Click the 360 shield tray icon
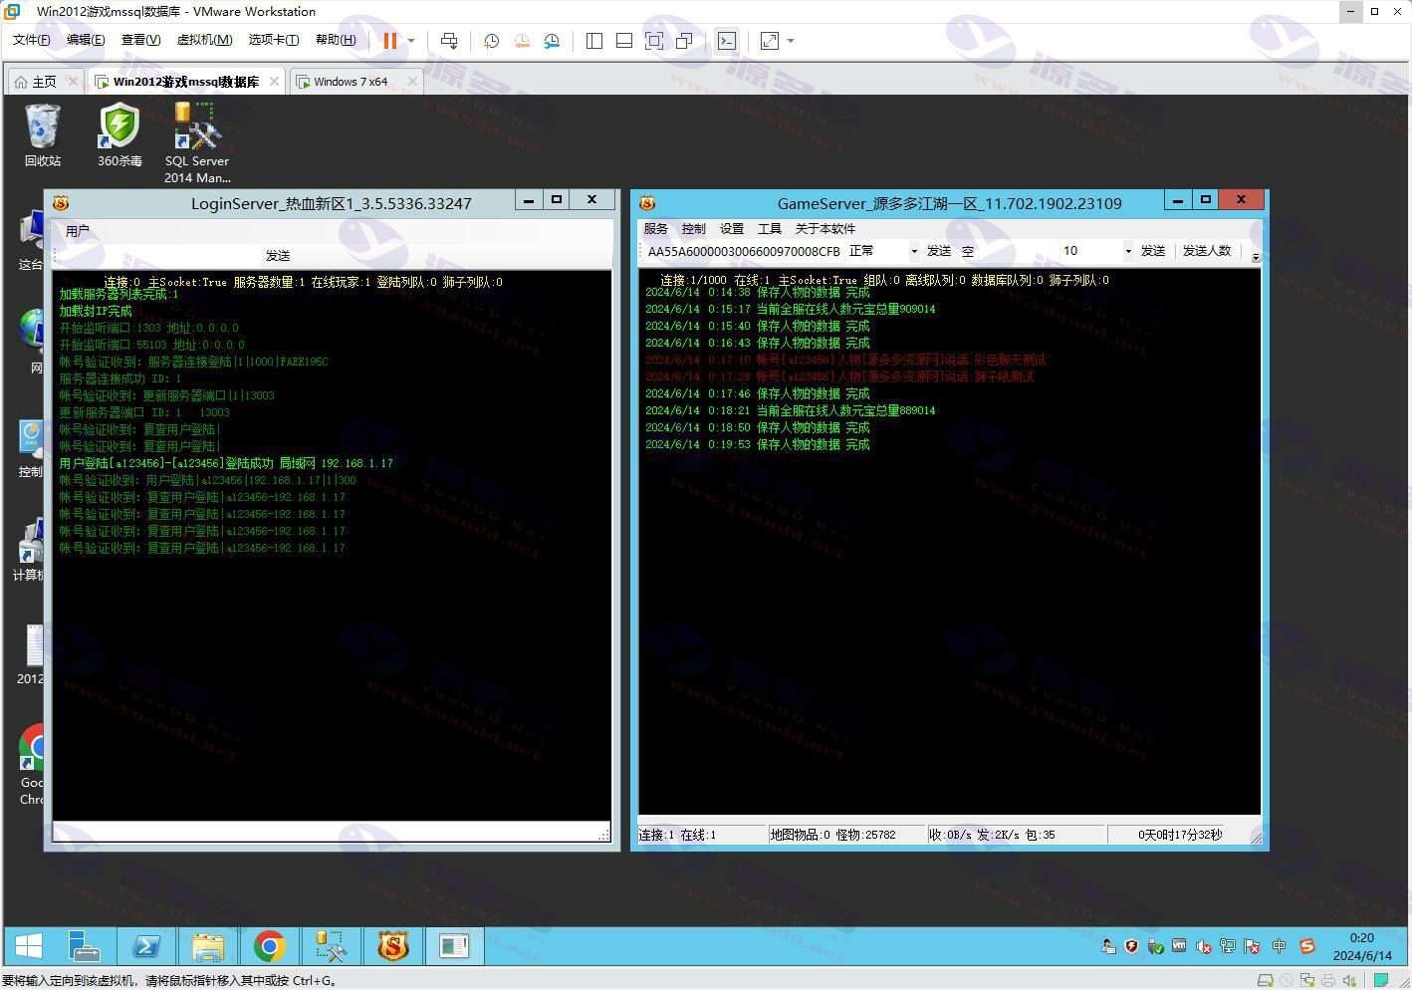 pyautogui.click(x=1131, y=946)
